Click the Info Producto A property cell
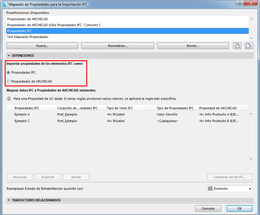260x215 pixels. tap(219, 114)
